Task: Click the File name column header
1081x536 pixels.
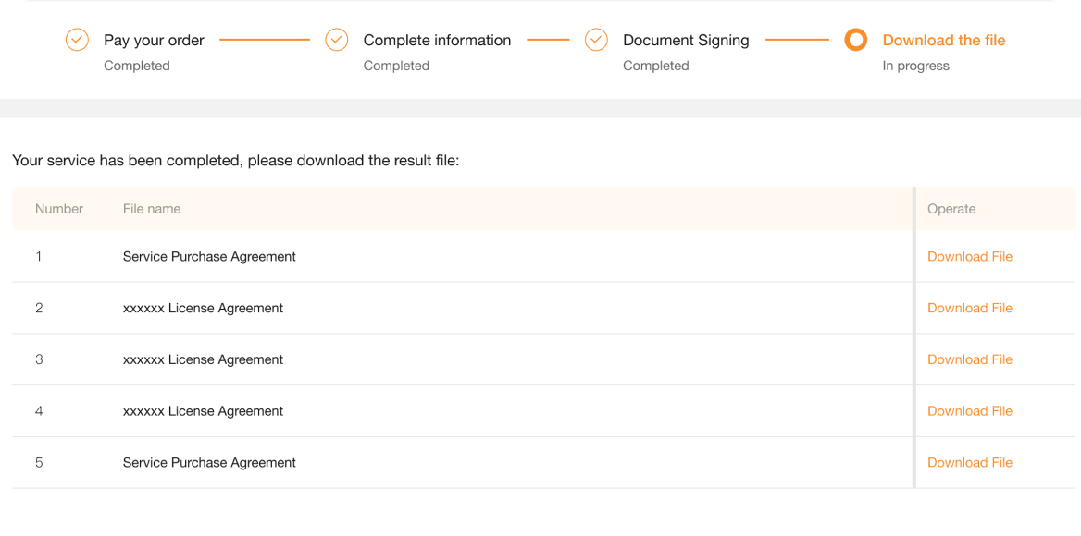Action: click(152, 209)
